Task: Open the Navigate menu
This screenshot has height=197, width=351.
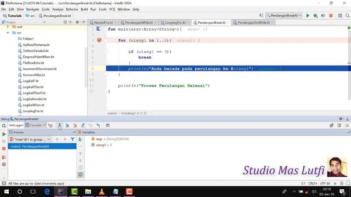Action: click(32, 9)
